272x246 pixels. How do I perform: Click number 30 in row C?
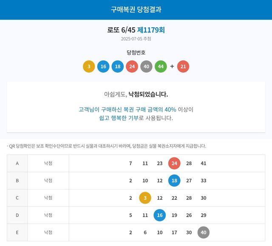(204, 198)
